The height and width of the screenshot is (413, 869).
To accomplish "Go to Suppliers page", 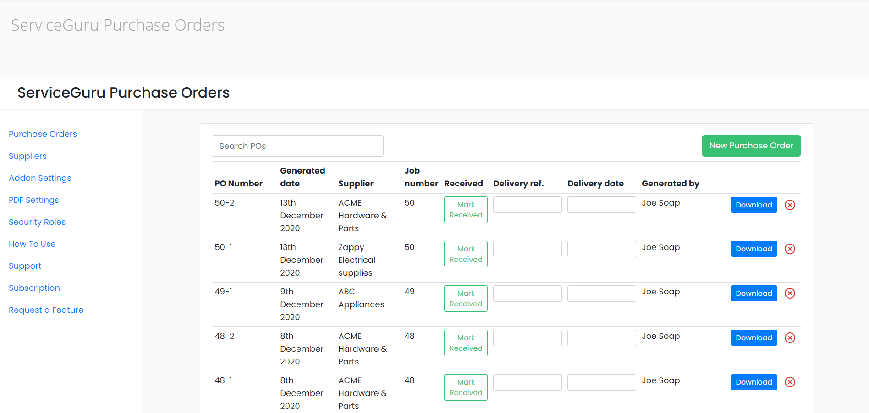I will pyautogui.click(x=27, y=156).
